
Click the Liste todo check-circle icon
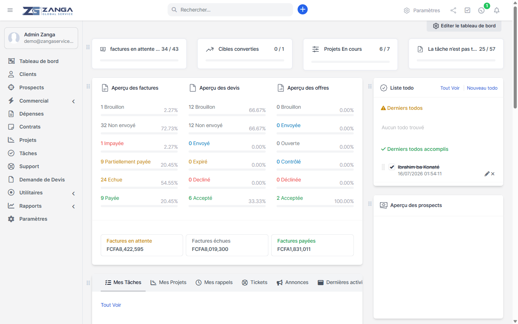384,88
